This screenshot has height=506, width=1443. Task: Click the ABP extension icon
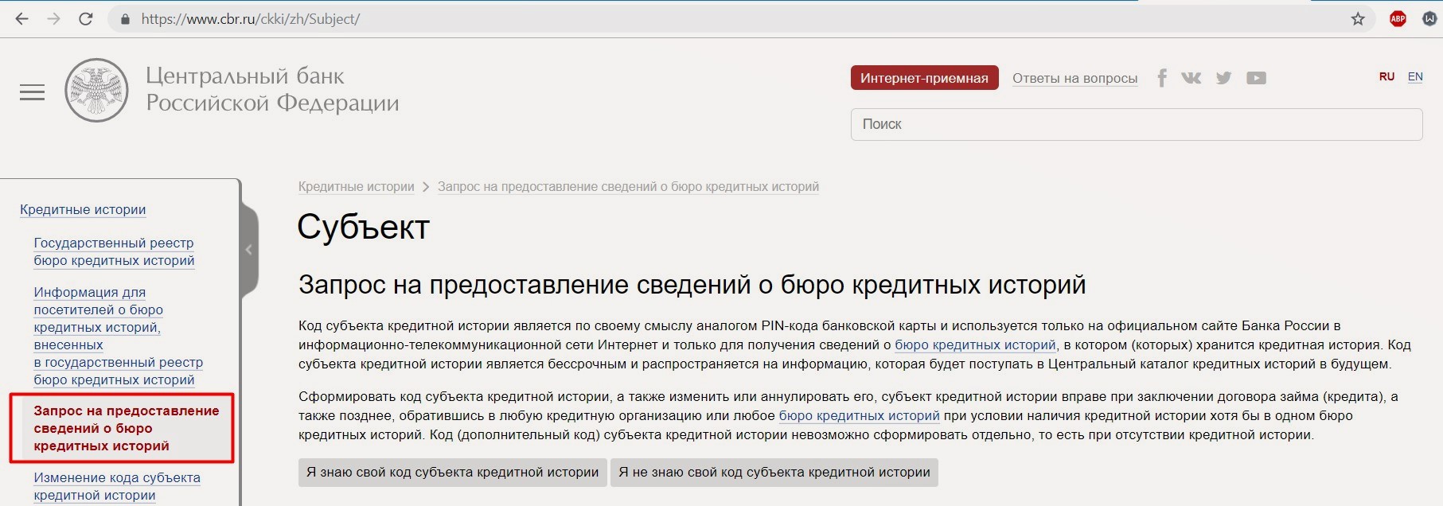click(1398, 19)
